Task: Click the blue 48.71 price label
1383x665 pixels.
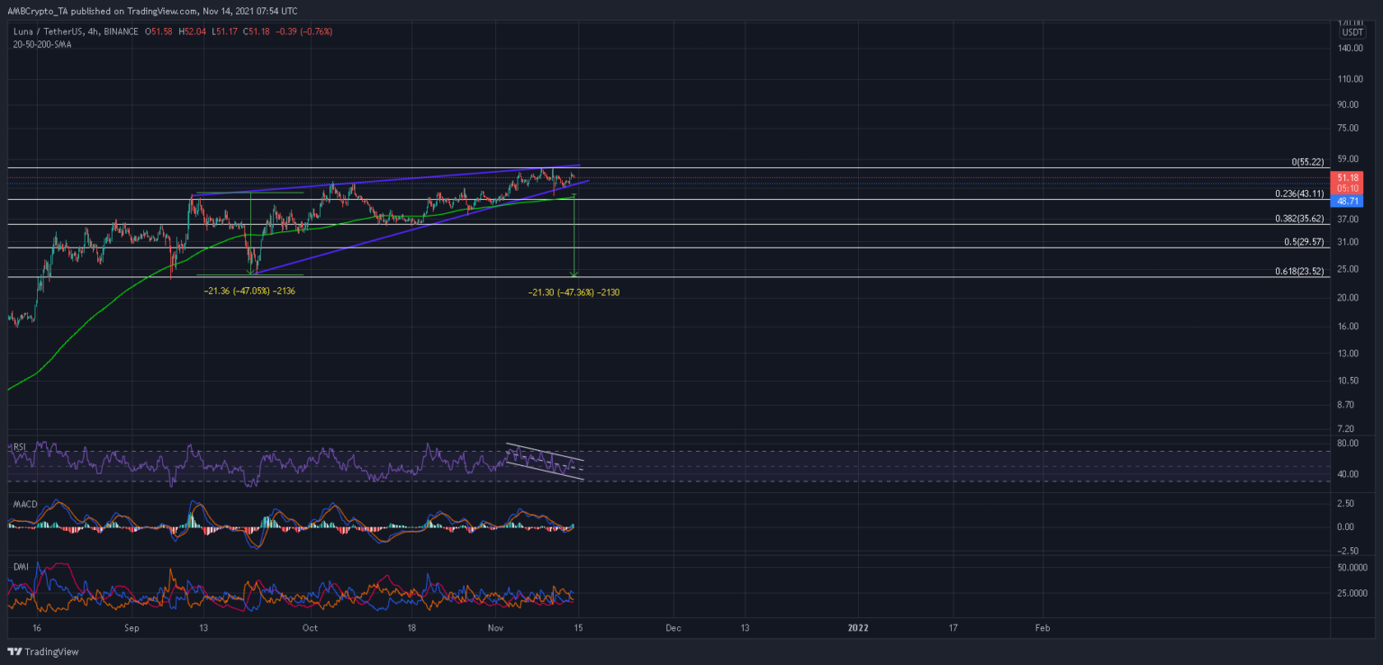Action: pyautogui.click(x=1347, y=202)
